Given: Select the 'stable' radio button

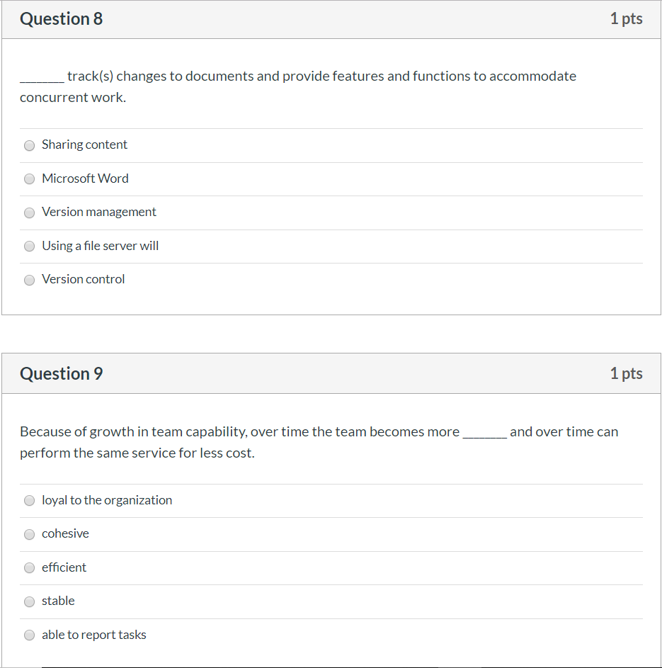Looking at the screenshot, I should (29, 601).
